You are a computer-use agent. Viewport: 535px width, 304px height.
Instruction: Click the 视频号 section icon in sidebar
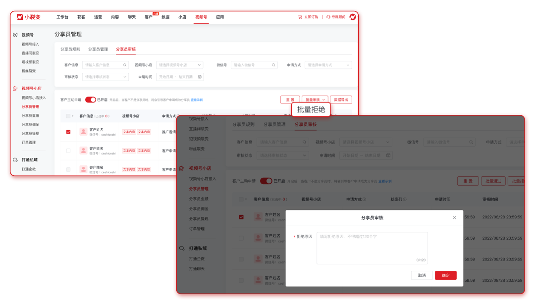14,34
